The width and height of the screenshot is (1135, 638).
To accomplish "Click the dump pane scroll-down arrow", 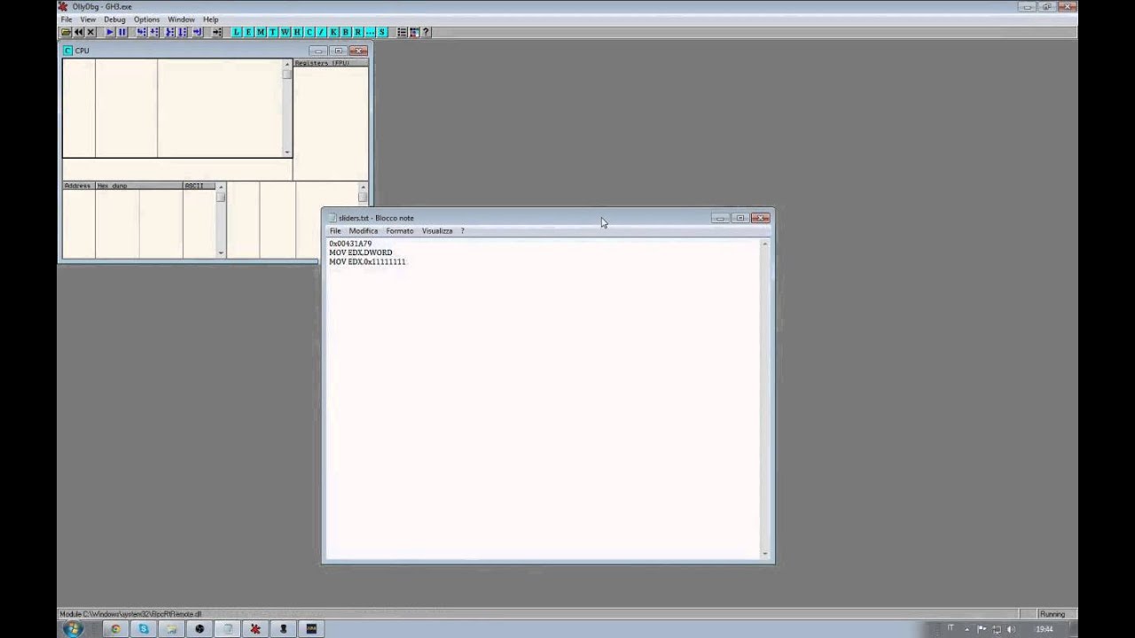I will tap(221, 253).
